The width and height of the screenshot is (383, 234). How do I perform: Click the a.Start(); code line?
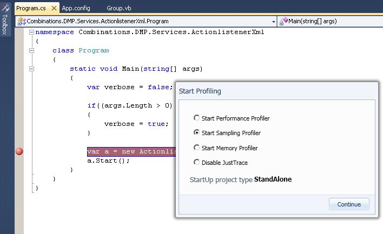tap(108, 161)
